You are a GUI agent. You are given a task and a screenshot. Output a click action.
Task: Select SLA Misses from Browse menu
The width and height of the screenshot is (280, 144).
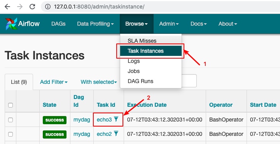[151, 41]
